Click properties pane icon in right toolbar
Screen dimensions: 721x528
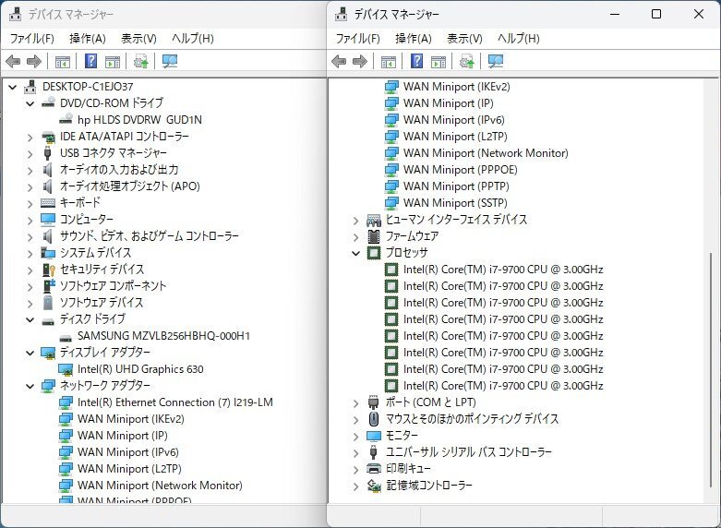point(439,61)
